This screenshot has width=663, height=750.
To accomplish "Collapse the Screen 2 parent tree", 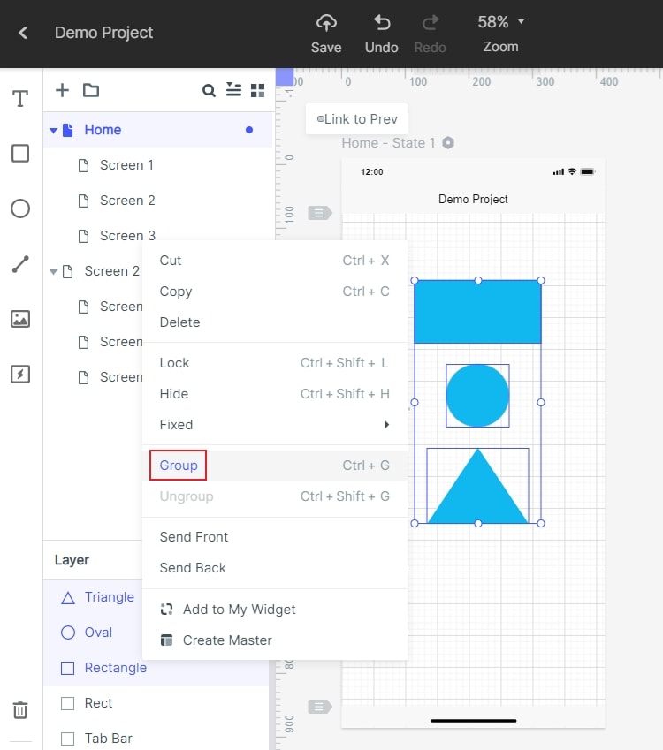I will pos(53,272).
